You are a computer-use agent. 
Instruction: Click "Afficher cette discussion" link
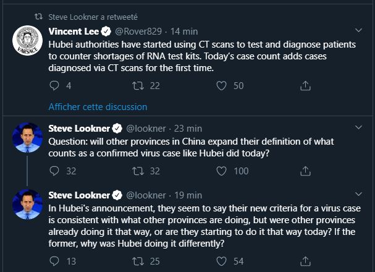[x=98, y=107]
